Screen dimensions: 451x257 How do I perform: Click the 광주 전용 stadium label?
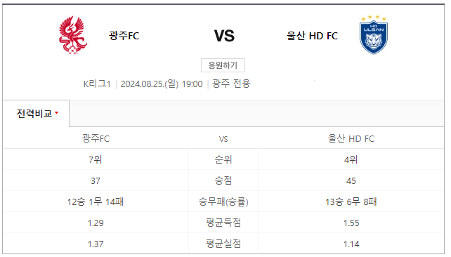(231, 84)
